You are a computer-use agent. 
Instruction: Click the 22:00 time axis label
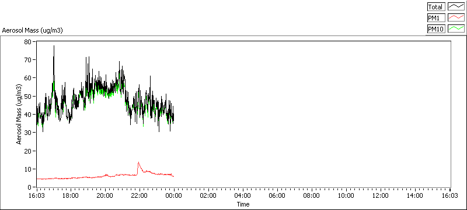tap(140, 195)
